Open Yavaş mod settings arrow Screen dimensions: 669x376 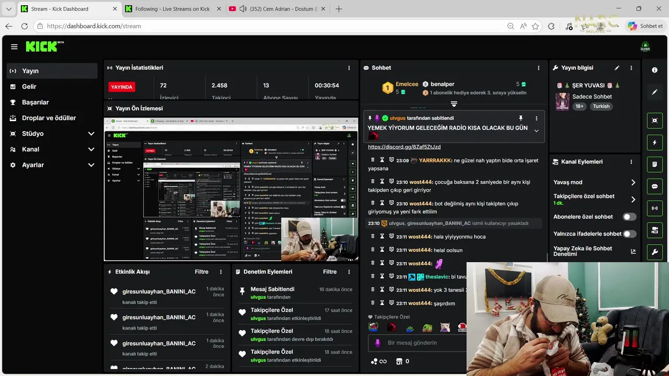click(x=633, y=182)
